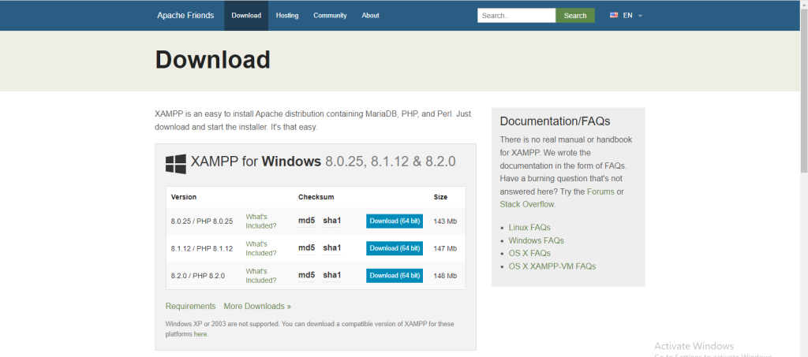Click the 143 Mb size value
Screen dimensions: 808x357
(445, 221)
